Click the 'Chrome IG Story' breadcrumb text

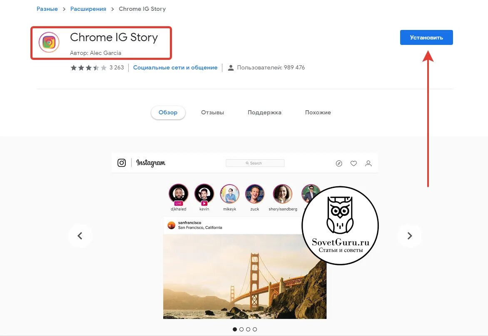coord(142,9)
